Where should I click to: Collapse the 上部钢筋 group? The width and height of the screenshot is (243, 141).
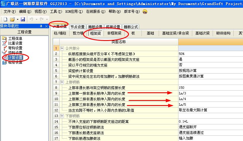62,82
